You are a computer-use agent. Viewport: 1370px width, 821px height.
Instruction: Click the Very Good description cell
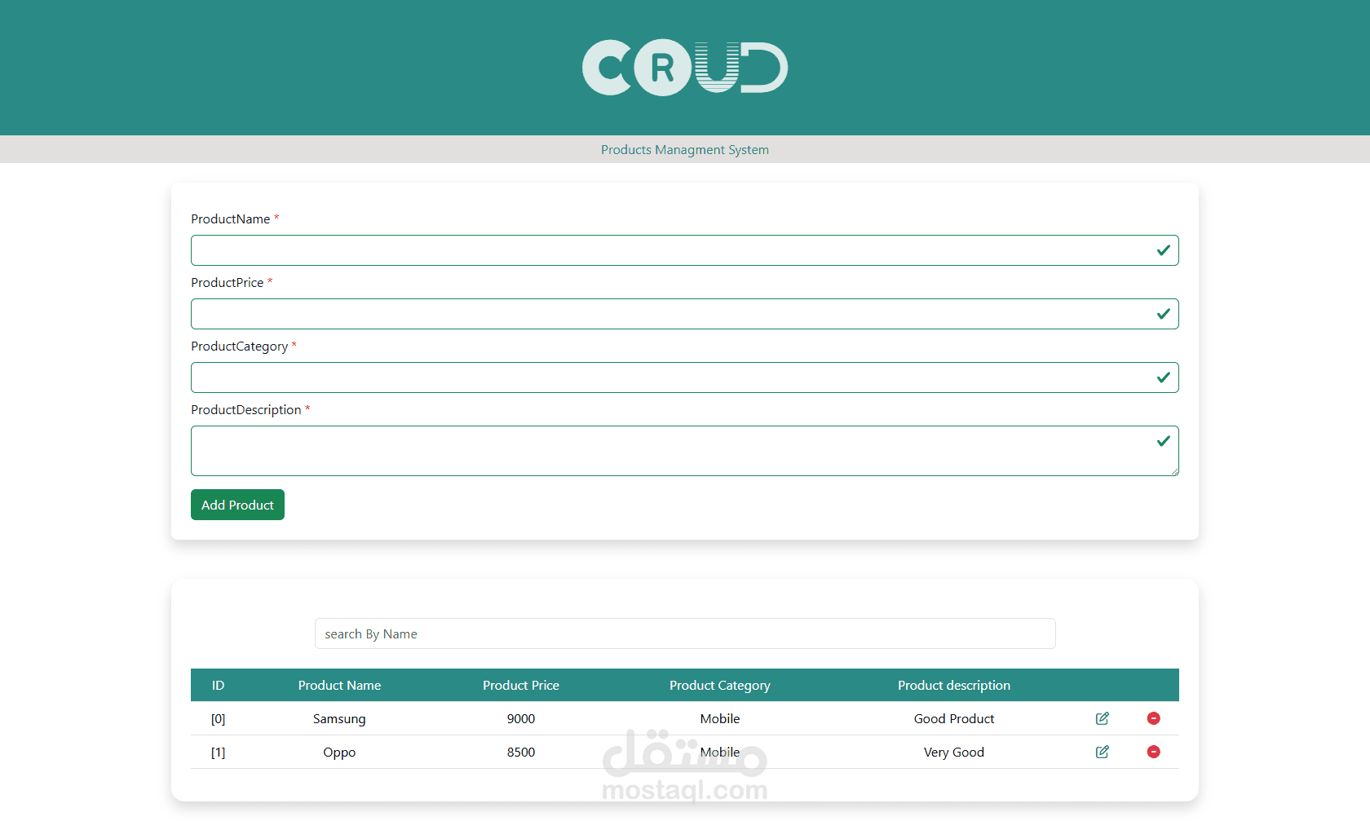point(954,753)
